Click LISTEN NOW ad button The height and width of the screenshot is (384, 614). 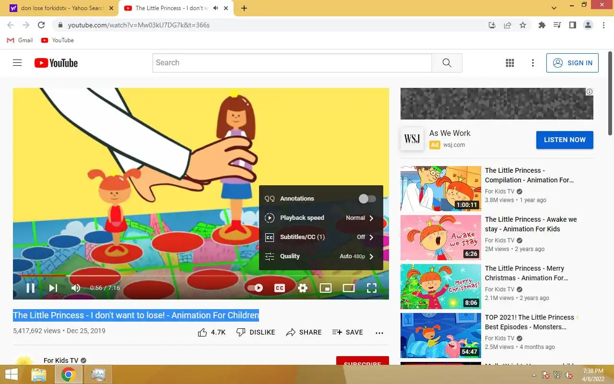click(565, 140)
